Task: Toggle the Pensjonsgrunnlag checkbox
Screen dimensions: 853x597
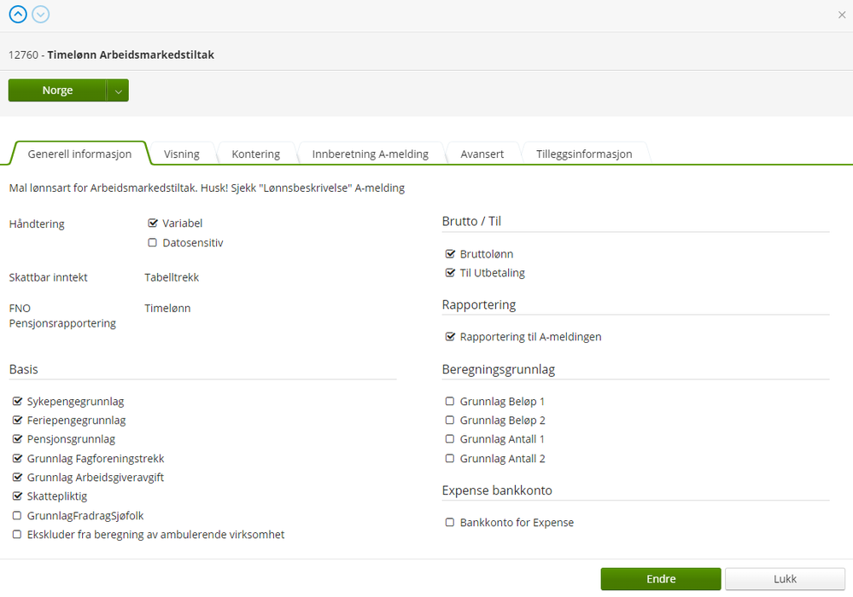Action: tap(17, 439)
